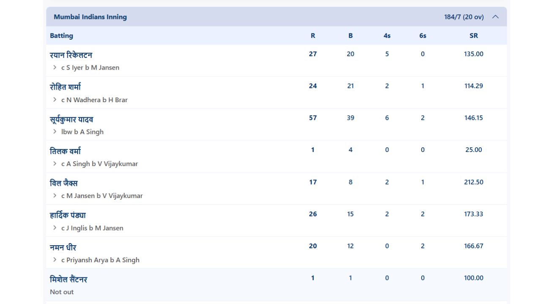This screenshot has width=541, height=304.
Task: Click the Batting column header
Action: click(61, 36)
